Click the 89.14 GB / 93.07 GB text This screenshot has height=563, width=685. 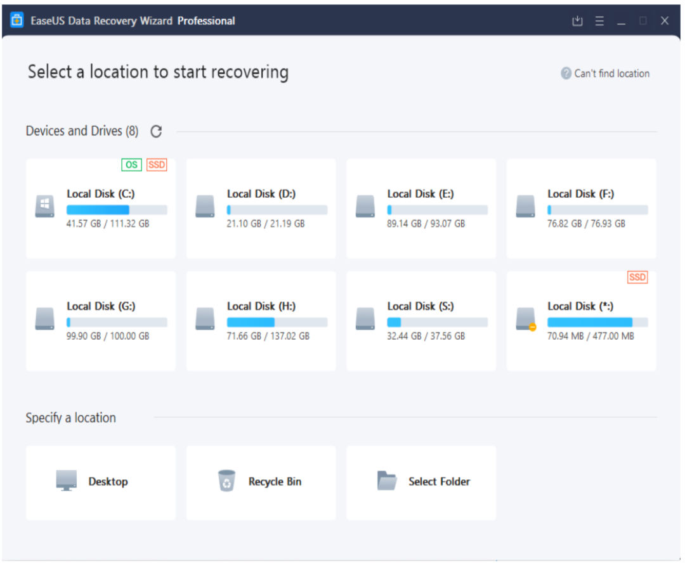426,224
